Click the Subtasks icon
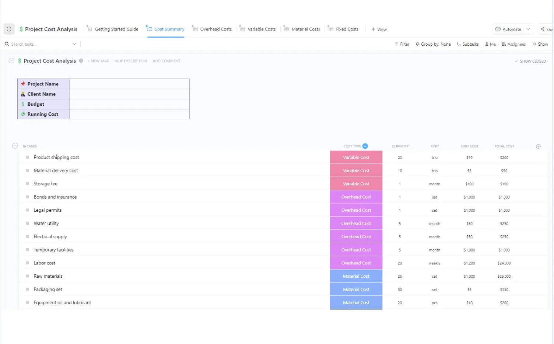This screenshot has width=554, height=344. (459, 44)
